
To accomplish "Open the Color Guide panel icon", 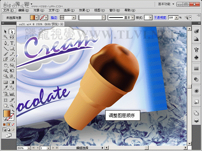I will pos(196,39).
